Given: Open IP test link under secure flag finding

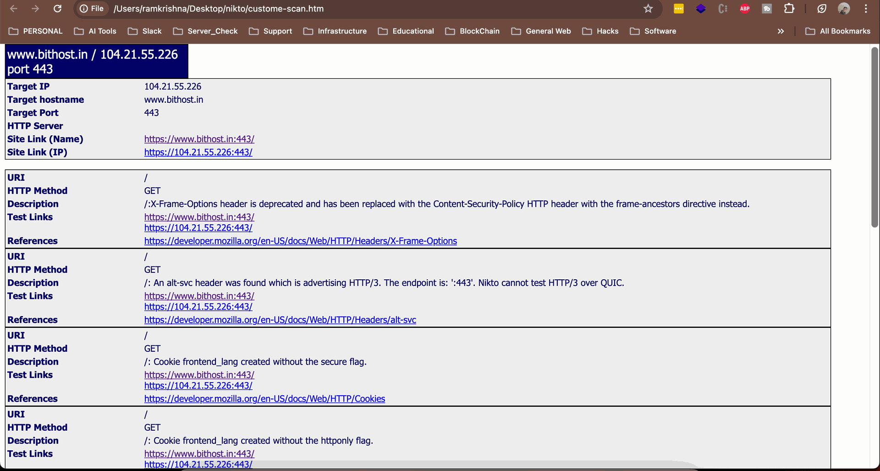Looking at the screenshot, I should point(198,386).
